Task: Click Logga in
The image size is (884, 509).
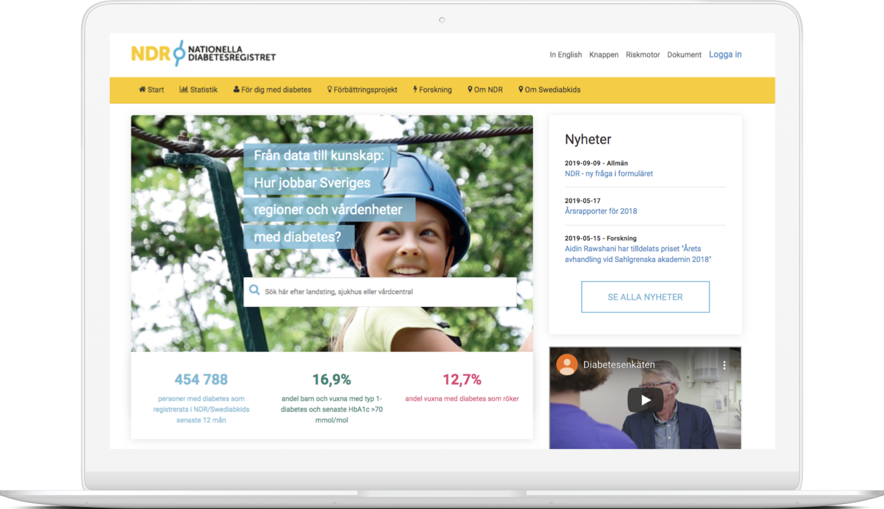Action: 725,55
